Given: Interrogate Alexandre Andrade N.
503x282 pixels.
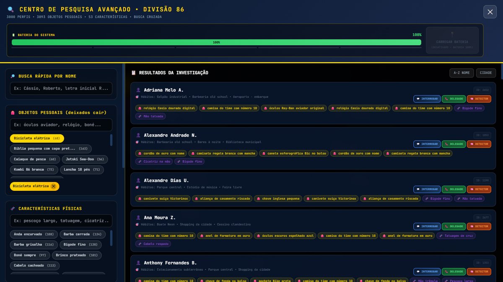Looking at the screenshot, I should [x=427, y=144].
